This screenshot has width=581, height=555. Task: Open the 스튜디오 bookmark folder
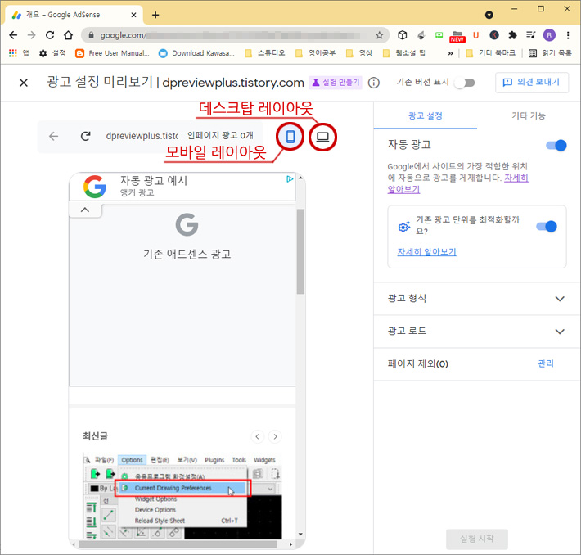point(265,53)
